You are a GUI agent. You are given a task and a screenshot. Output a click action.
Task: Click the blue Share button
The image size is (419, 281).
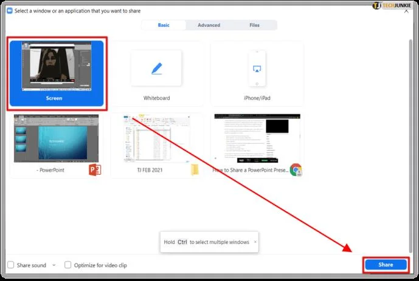386,265
